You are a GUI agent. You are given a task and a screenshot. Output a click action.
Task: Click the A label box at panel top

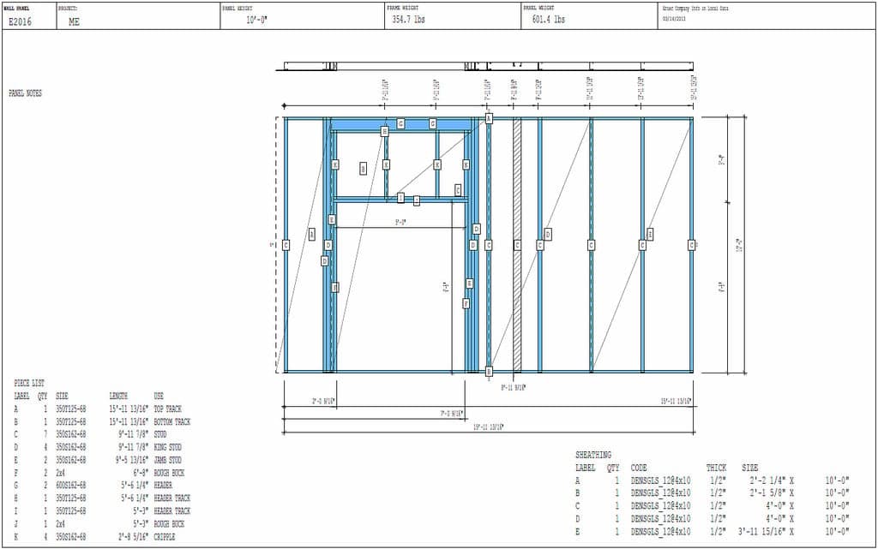pos(489,118)
